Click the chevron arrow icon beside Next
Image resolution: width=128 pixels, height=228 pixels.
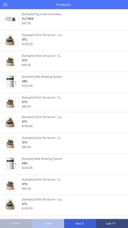coord(83,223)
